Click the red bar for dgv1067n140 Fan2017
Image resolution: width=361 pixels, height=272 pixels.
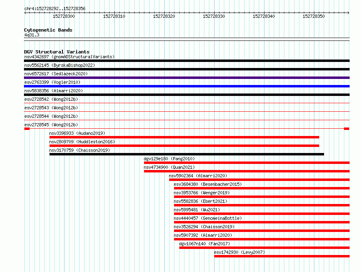click(x=264, y=248)
